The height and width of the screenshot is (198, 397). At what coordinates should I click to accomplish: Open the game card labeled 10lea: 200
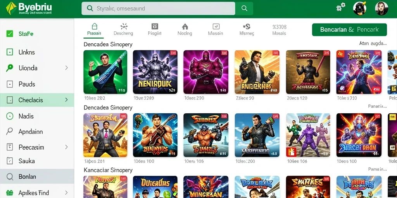point(257,135)
